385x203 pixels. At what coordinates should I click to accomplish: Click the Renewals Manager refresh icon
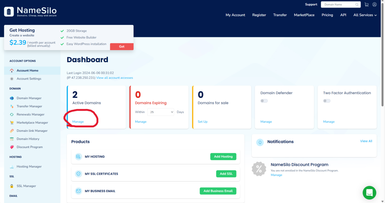[x=12, y=114]
